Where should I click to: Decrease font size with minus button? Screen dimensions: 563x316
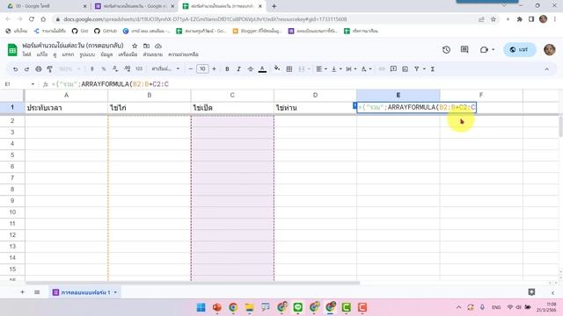(x=191, y=68)
